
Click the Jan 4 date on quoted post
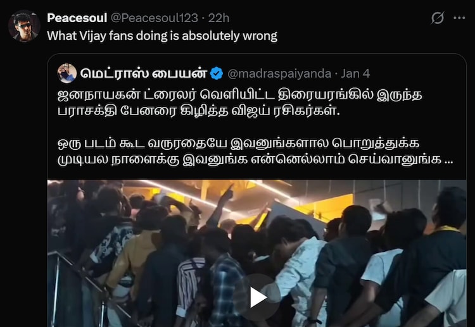[x=355, y=74]
